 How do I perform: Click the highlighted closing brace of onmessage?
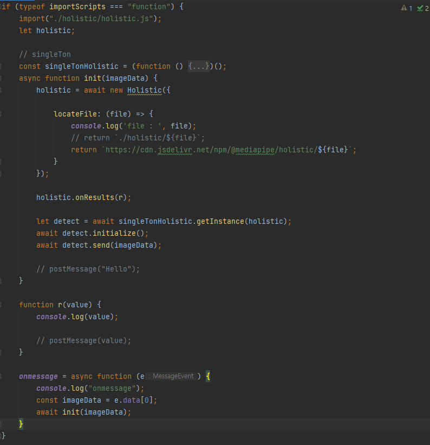click(x=21, y=424)
